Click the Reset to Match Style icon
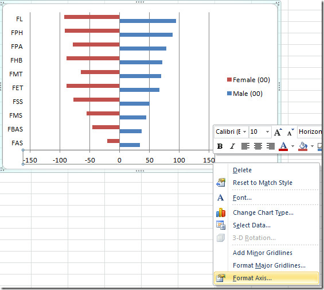Screen dimensions: 324x290 220,183
